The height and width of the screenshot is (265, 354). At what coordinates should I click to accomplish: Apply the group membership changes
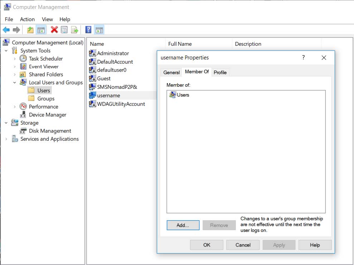[279, 245]
